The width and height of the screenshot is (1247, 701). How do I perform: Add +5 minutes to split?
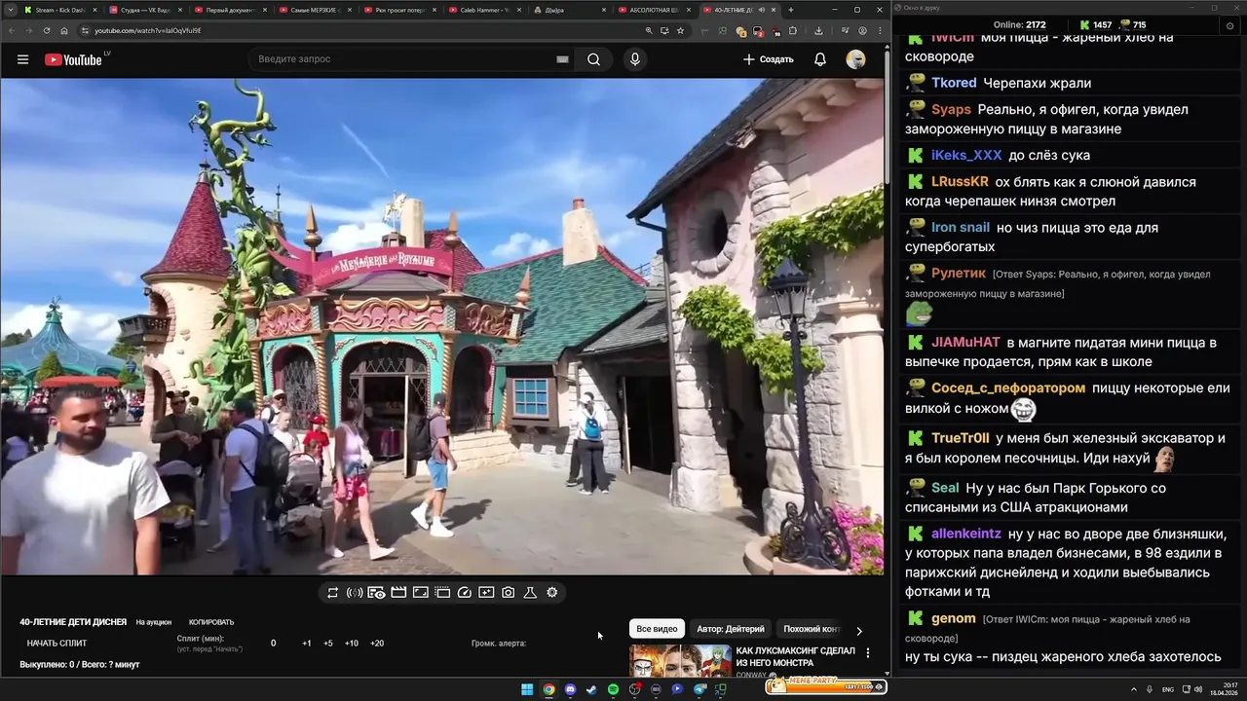[328, 644]
